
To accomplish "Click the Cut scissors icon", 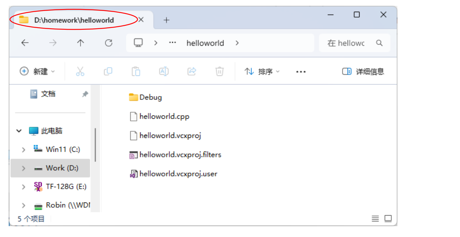I will pyautogui.click(x=80, y=71).
